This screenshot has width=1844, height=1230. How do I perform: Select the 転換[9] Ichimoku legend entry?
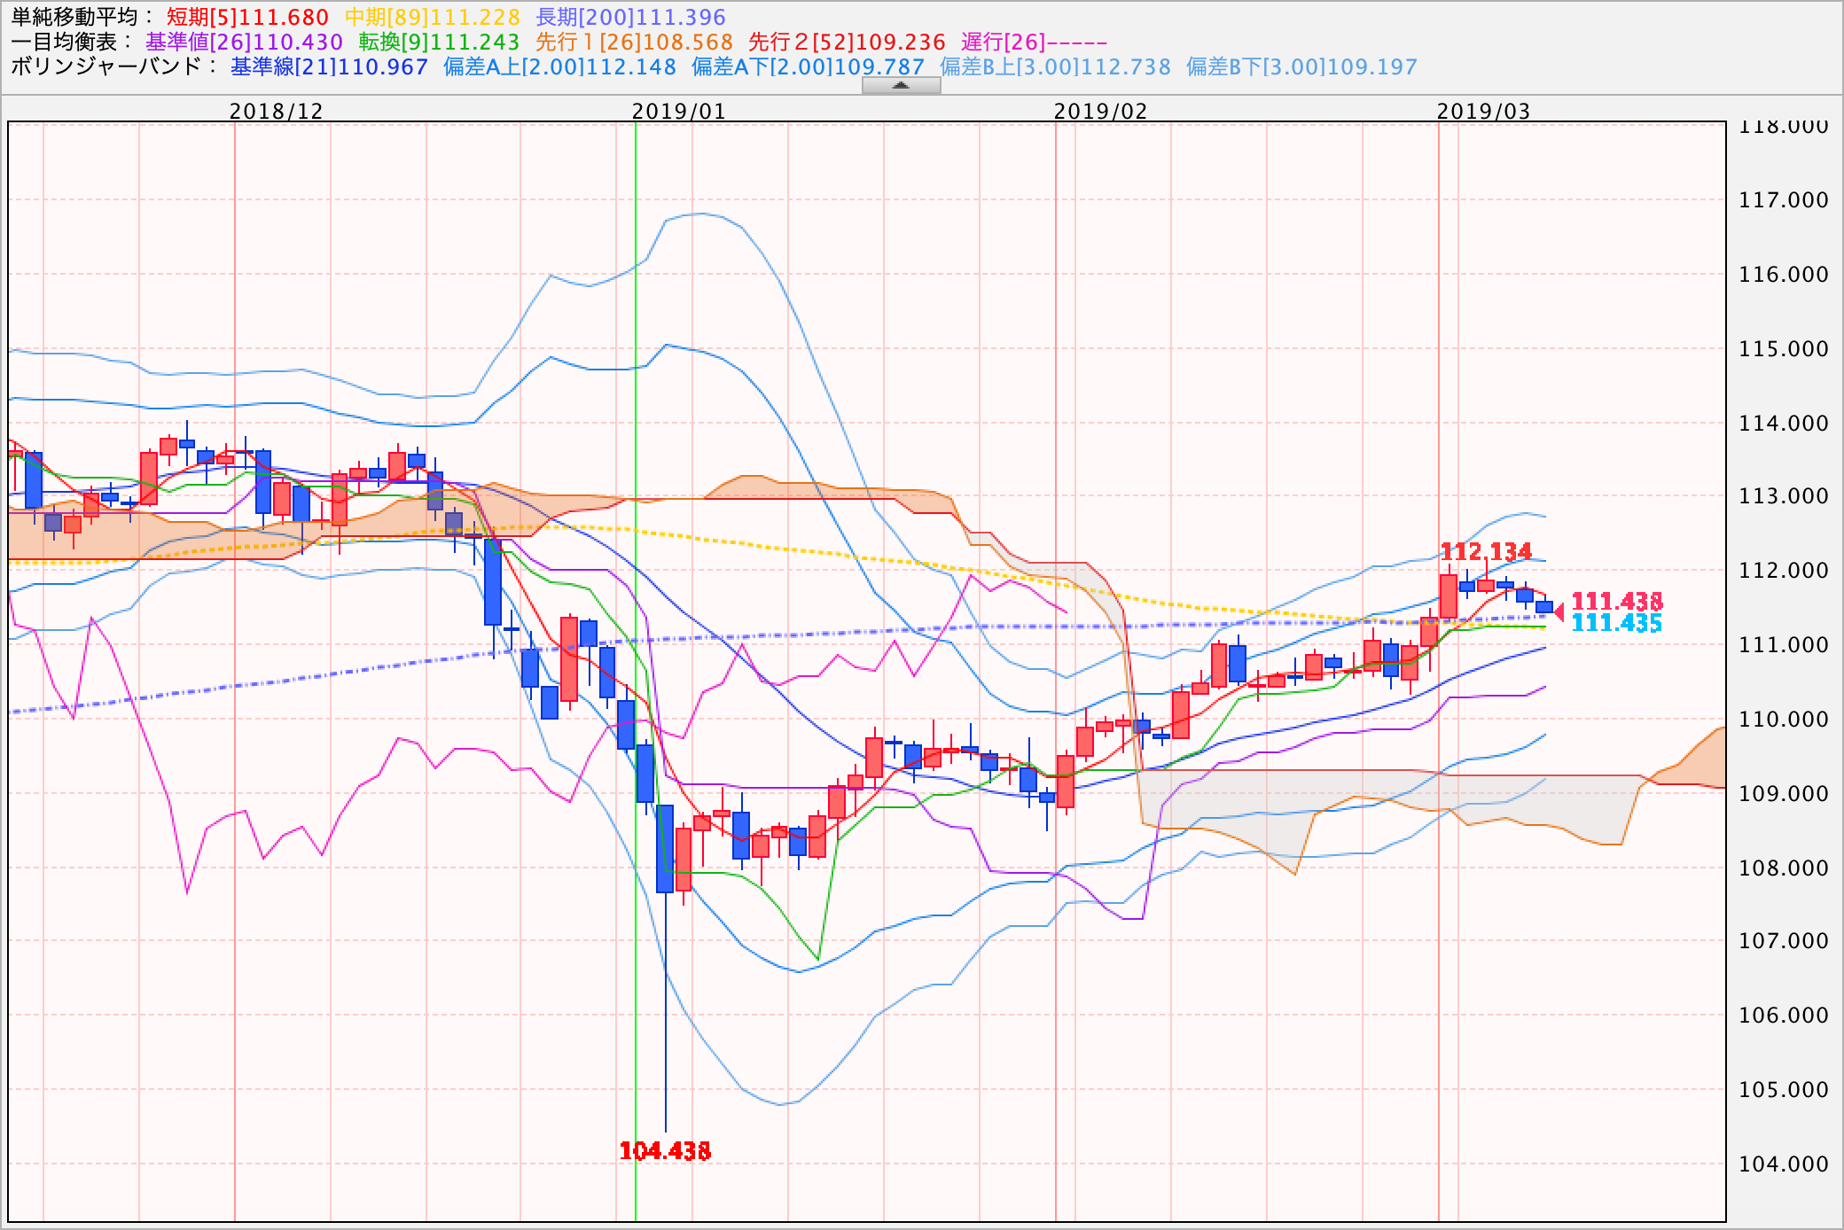(x=439, y=42)
